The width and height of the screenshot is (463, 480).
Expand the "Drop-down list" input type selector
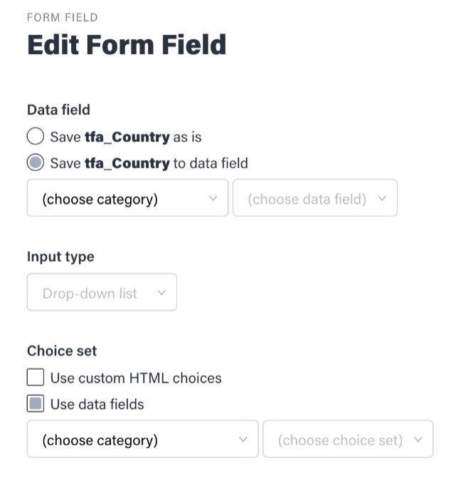pos(102,292)
